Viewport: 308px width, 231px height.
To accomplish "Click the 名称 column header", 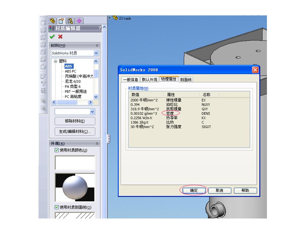I will 210,95.
